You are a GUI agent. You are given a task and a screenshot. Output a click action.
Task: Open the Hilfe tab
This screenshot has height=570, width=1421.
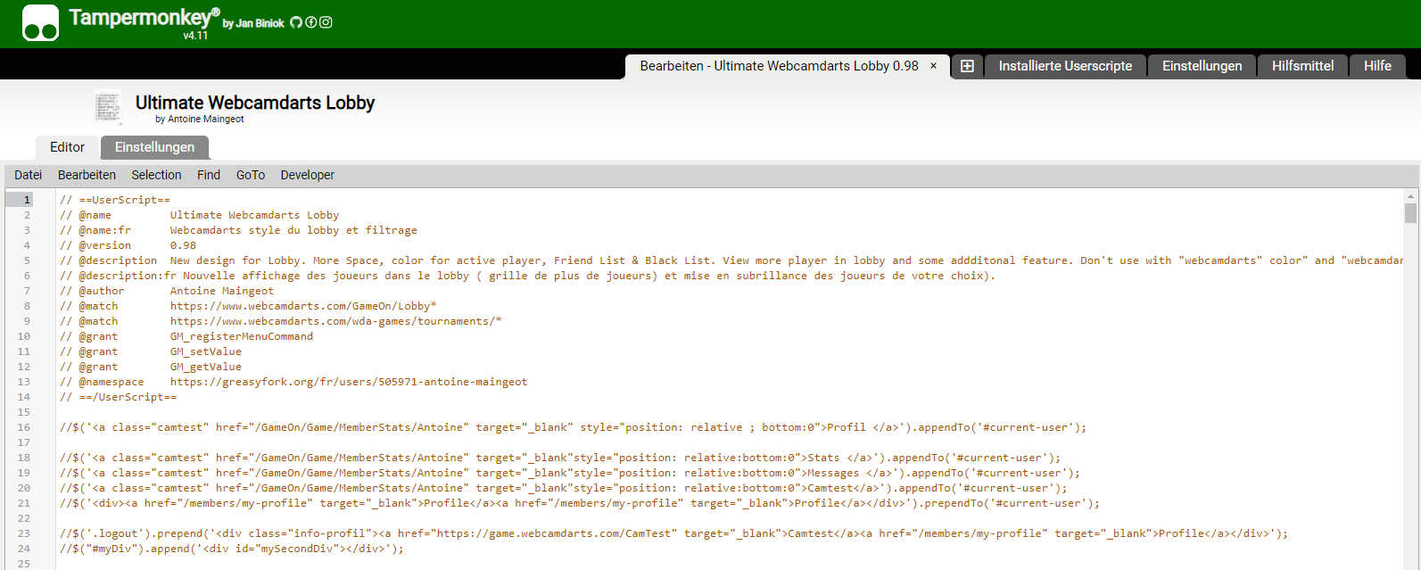click(x=1377, y=66)
